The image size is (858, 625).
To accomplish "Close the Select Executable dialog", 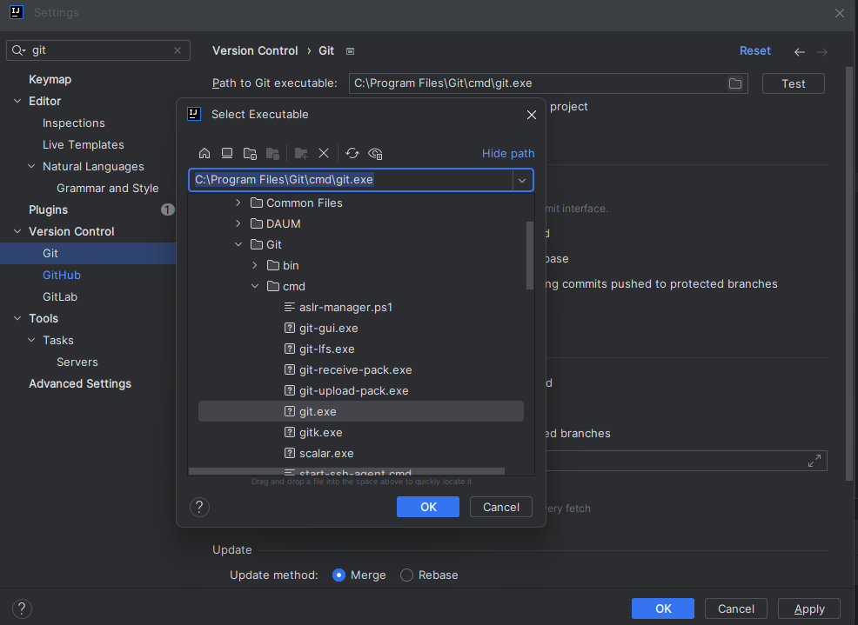I will (x=532, y=115).
